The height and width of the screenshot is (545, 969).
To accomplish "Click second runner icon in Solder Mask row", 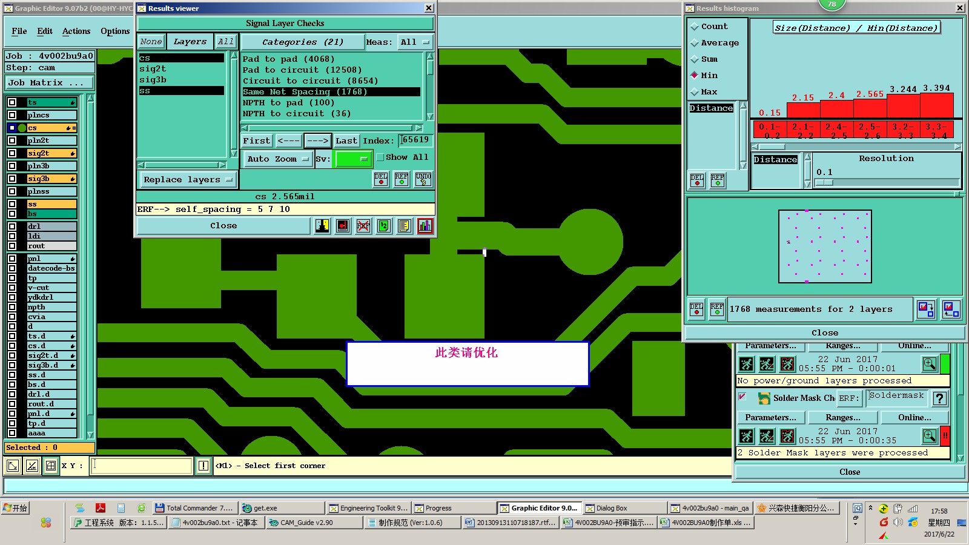I will click(767, 436).
